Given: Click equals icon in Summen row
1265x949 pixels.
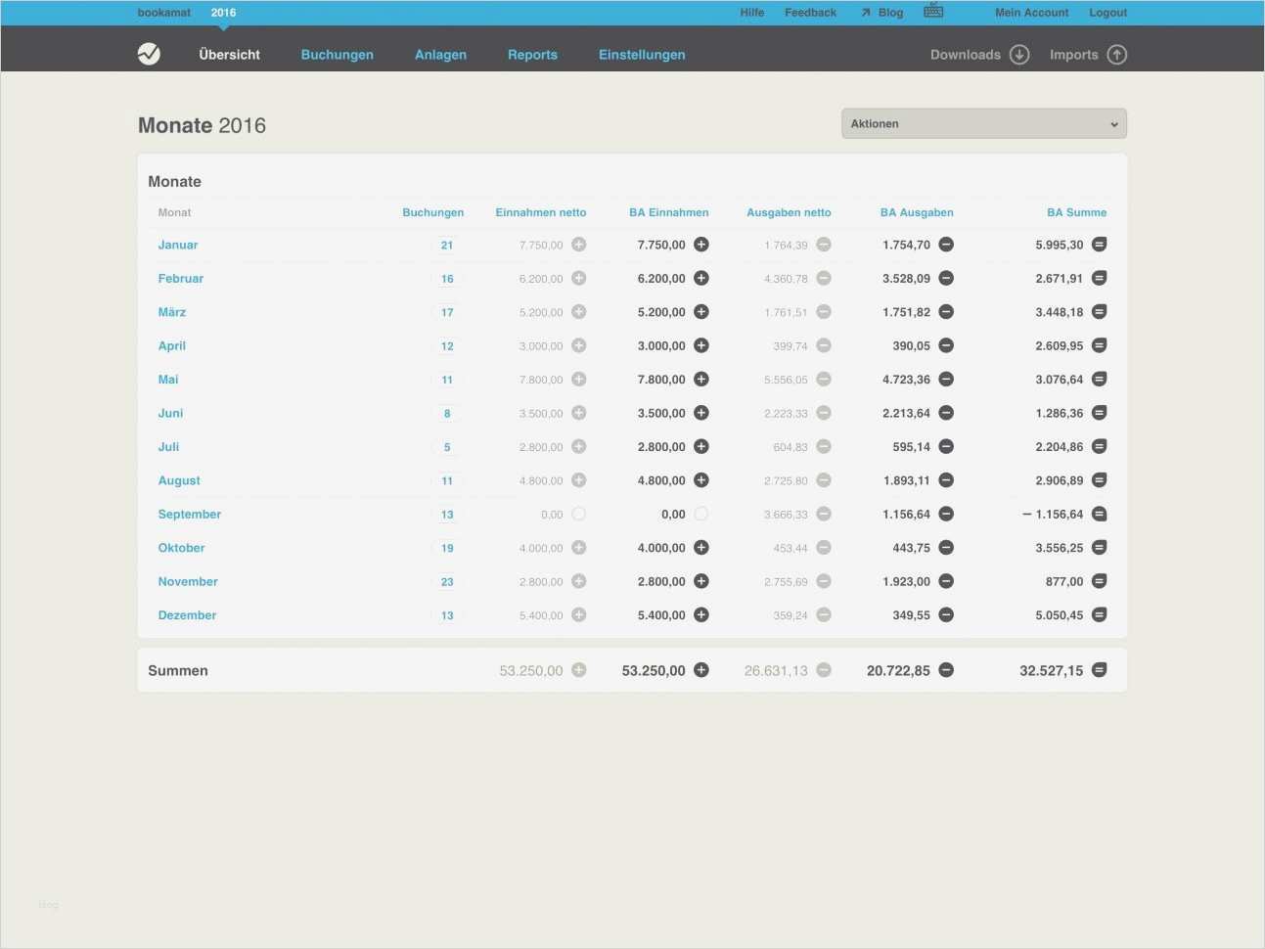Looking at the screenshot, I should coord(1100,670).
